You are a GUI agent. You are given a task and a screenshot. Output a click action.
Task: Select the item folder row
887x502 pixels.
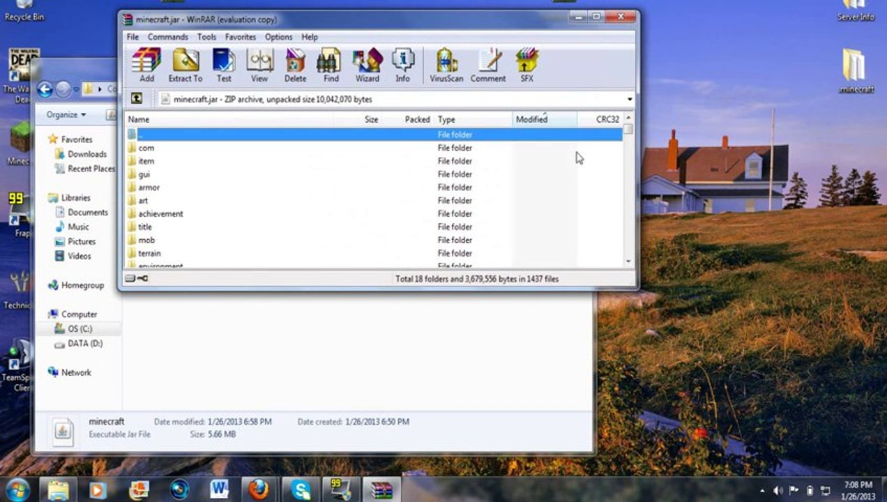point(374,161)
